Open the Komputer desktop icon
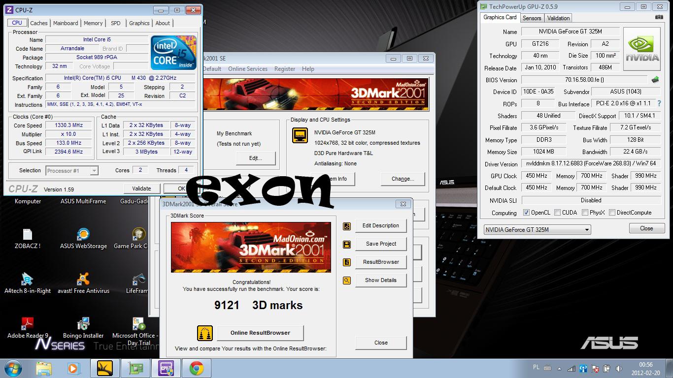The width and height of the screenshot is (673, 378). point(28,201)
